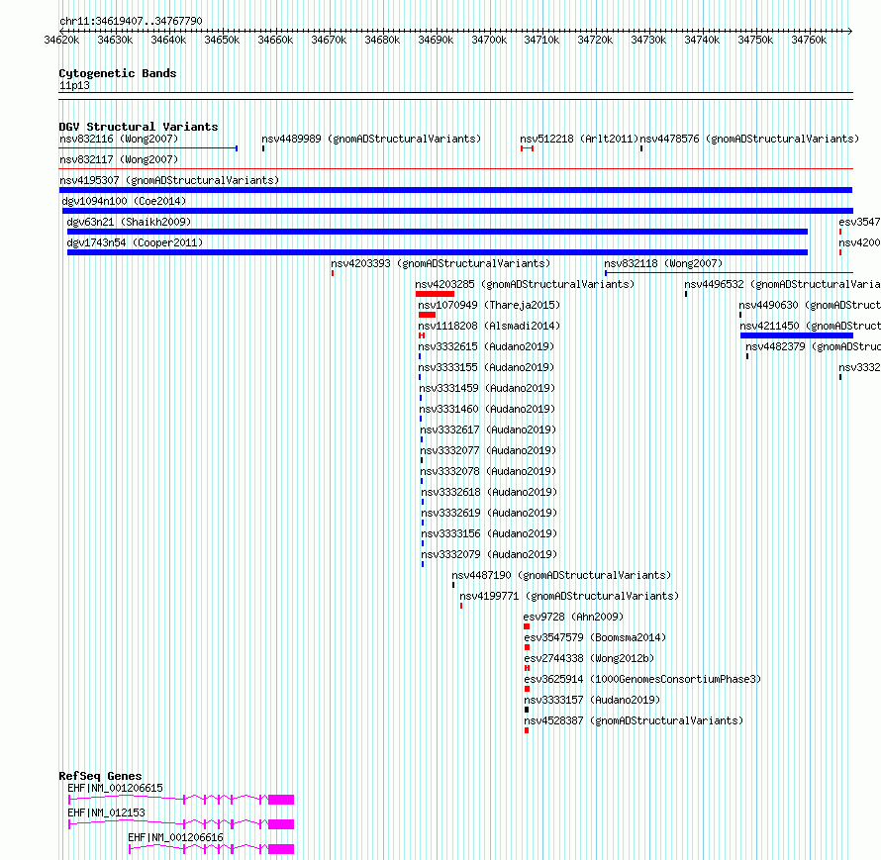The height and width of the screenshot is (860, 881).
Task: Select the nsv4496532 gnomAD variant label
Action: 782,284
